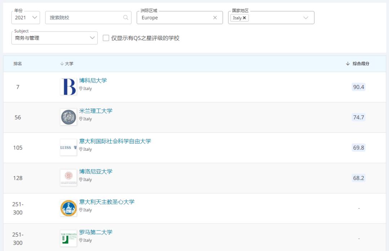Select rank 7 in the 排名 column
Viewport: 389px width, 251px height.
click(x=18, y=87)
